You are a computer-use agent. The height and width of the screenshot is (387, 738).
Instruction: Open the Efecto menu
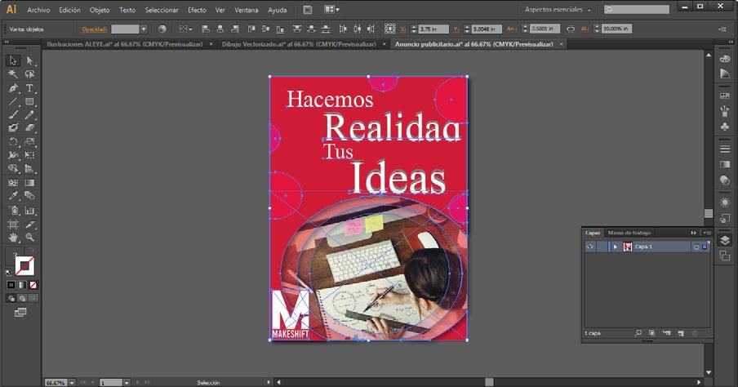(197, 10)
